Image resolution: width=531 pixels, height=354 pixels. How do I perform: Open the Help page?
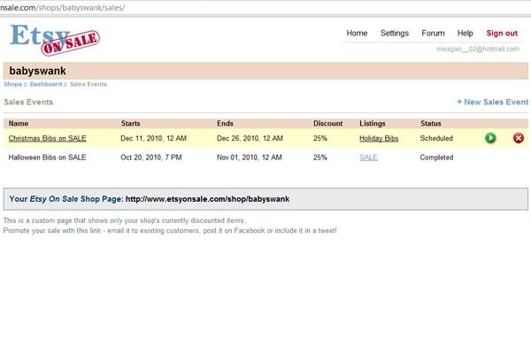coord(465,34)
